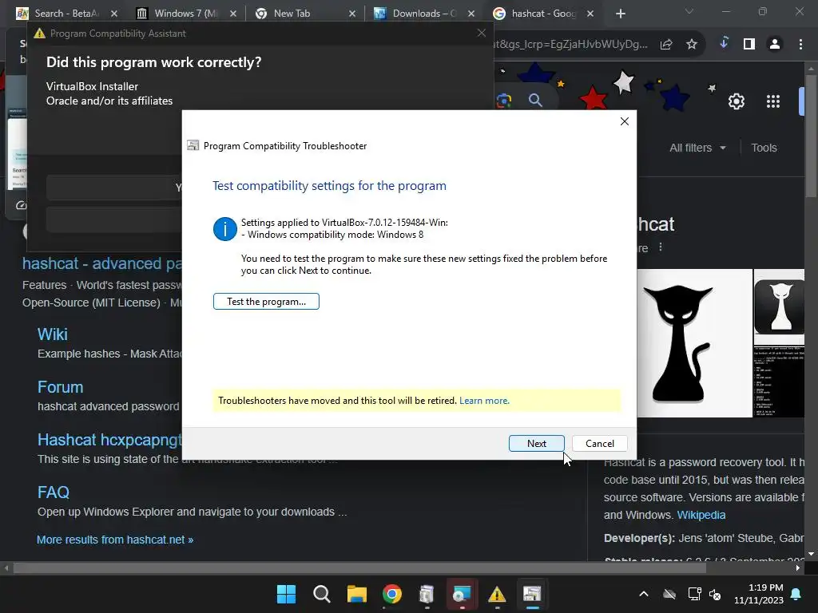
Task: Open Chrome downloads icon in toolbar
Action: tap(724, 44)
